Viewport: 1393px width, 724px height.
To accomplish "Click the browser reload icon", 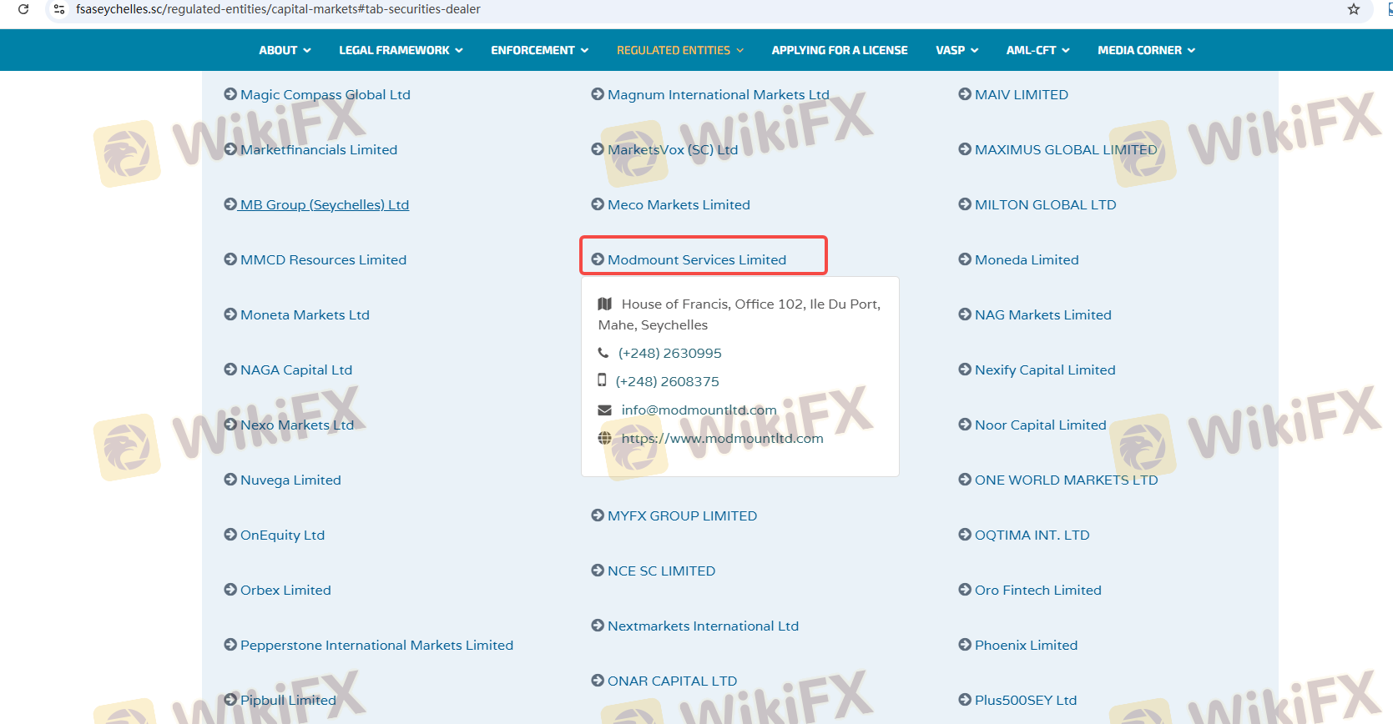I will click(x=23, y=9).
